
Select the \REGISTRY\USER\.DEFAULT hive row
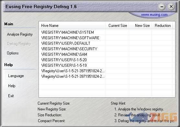pyautogui.click(x=107, y=43)
